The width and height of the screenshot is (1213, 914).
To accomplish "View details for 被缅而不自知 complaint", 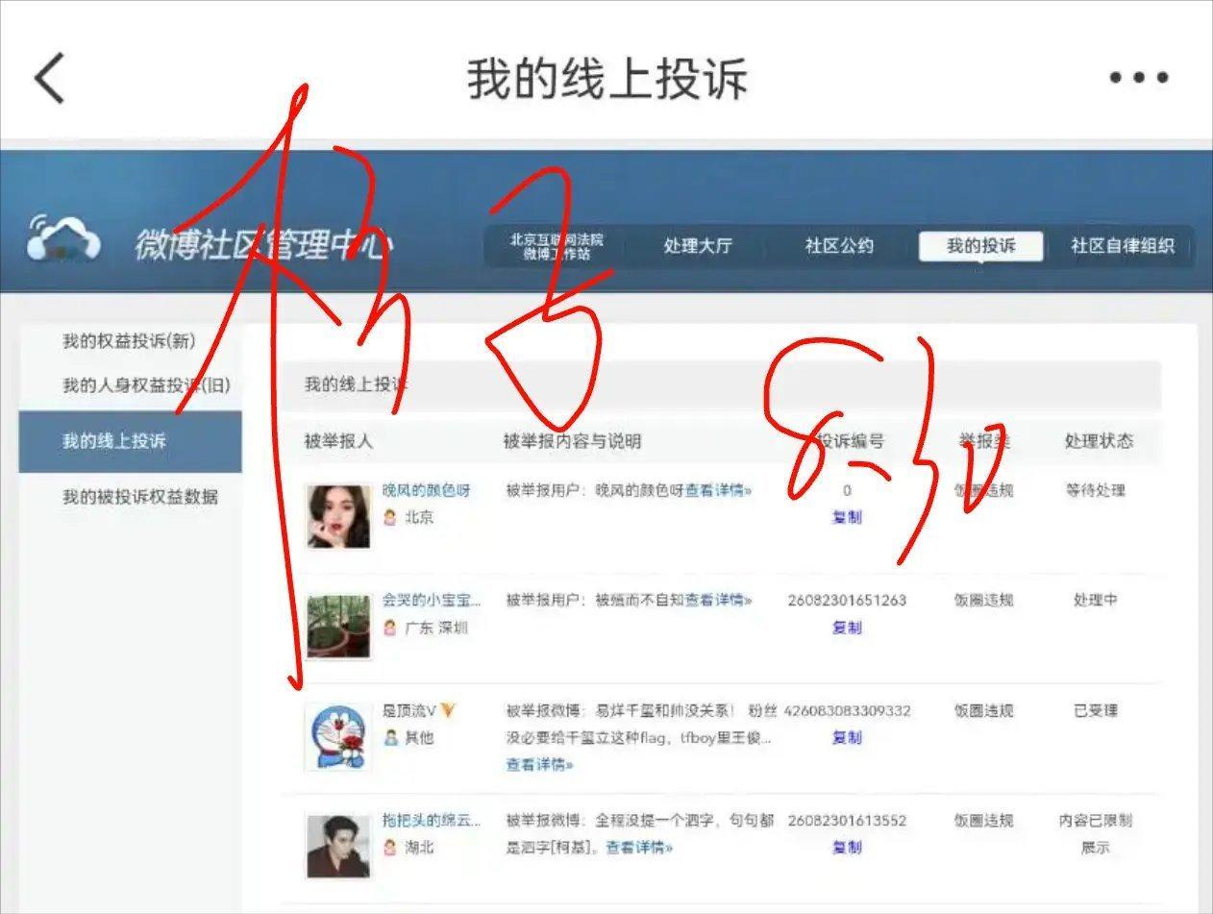I will [718, 601].
